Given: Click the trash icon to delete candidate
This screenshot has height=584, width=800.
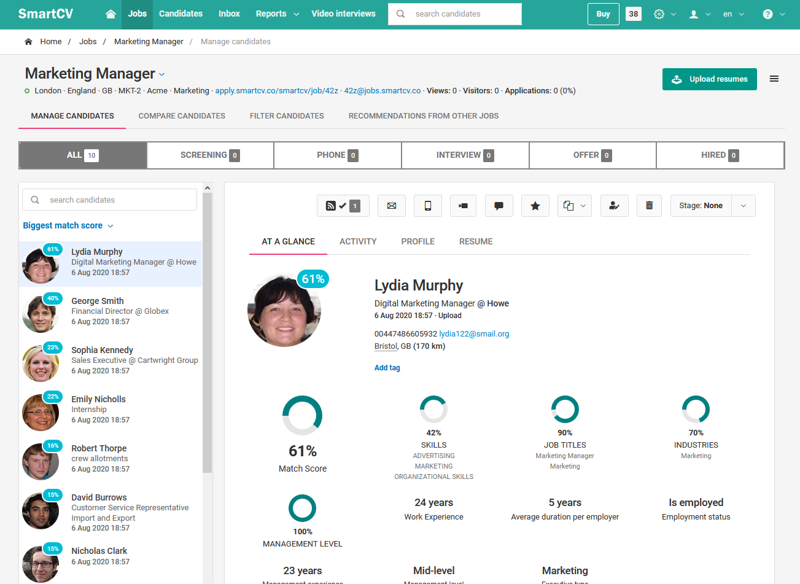Looking at the screenshot, I should 649,206.
